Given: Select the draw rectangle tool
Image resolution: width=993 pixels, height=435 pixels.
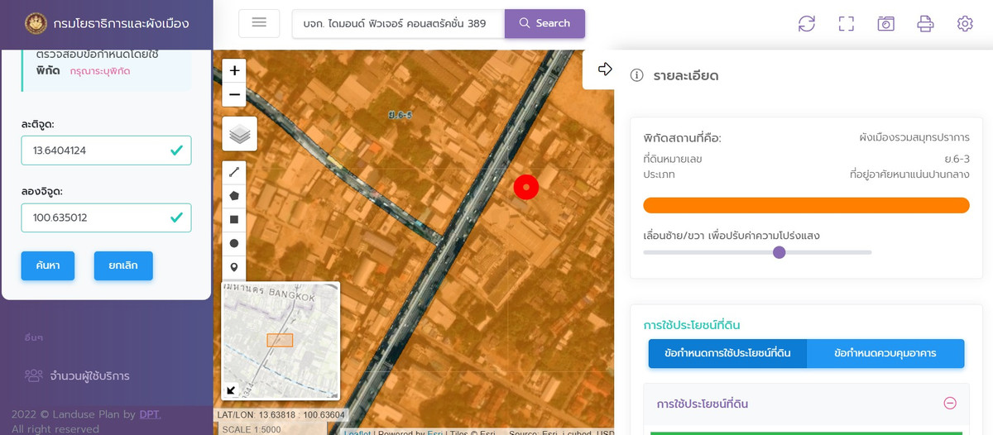Looking at the screenshot, I should click(234, 220).
